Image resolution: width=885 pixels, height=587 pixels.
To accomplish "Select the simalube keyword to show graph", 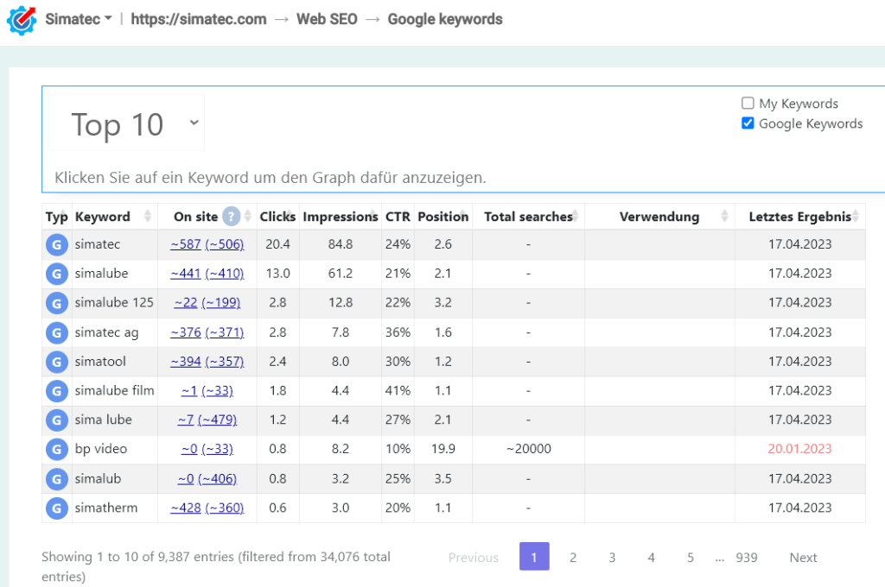I will coord(102,274).
